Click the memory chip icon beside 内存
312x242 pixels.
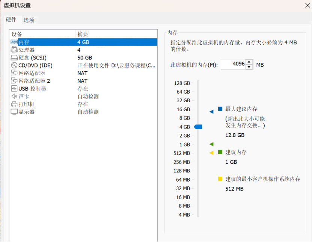(x=14, y=42)
